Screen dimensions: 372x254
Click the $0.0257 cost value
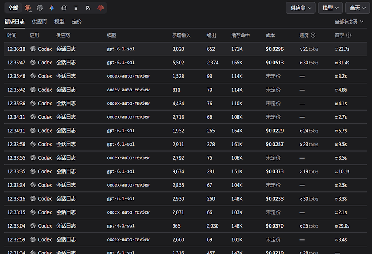tap(274, 144)
